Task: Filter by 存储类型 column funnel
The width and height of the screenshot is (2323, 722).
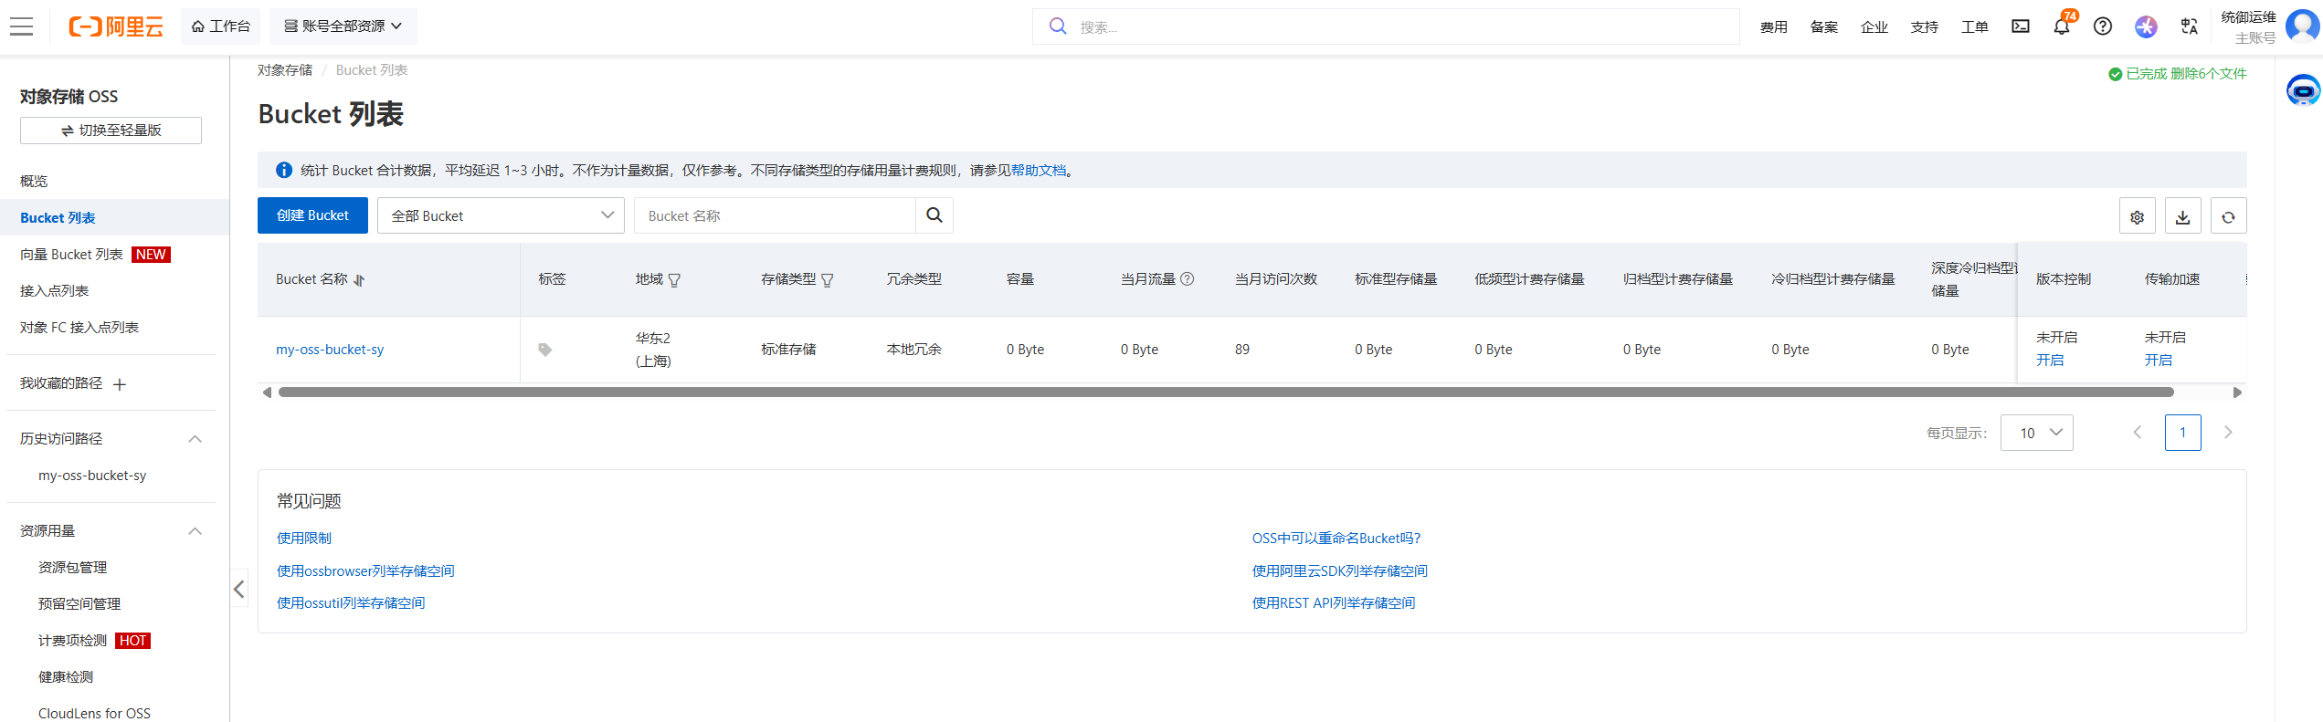Action: pos(828,280)
